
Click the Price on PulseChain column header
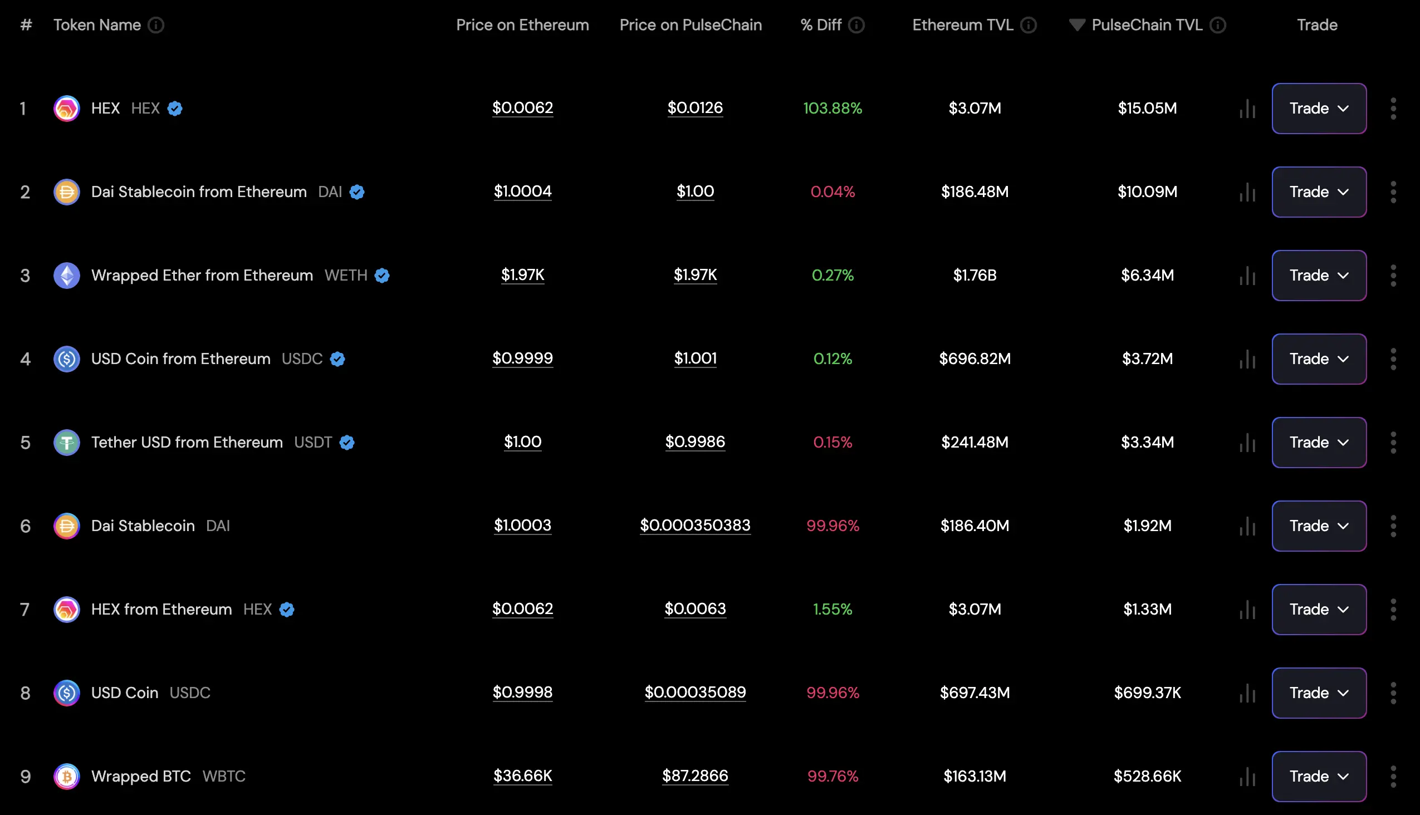point(691,25)
